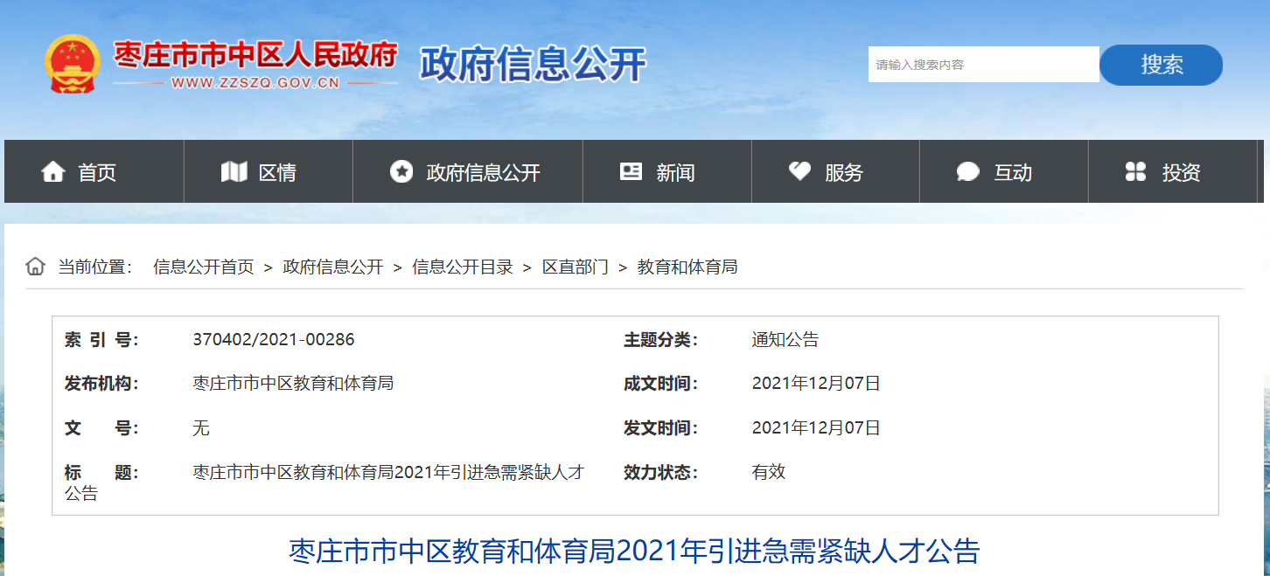Click the star badge icon beside 政府信息公开
Image resolution: width=1270 pixels, height=576 pixels.
(x=401, y=171)
